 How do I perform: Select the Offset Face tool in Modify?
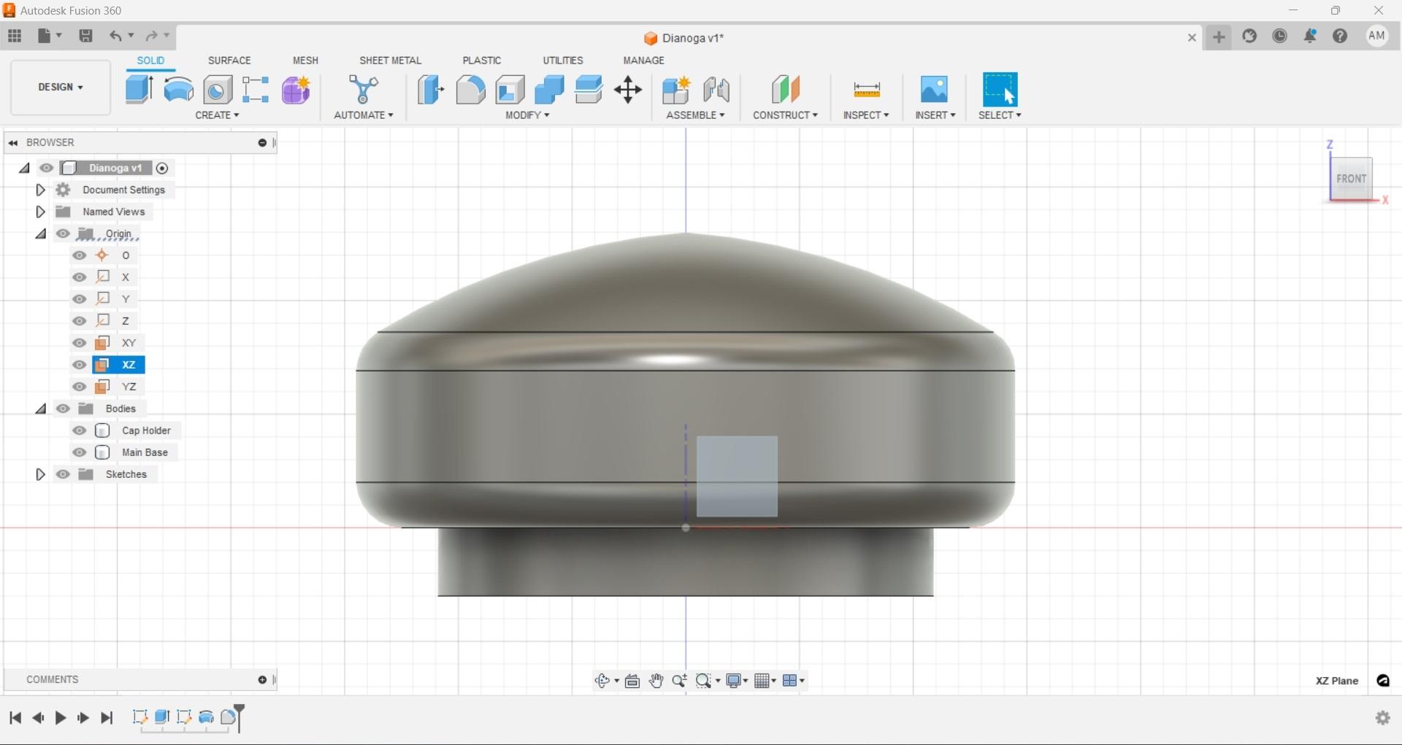click(x=589, y=90)
